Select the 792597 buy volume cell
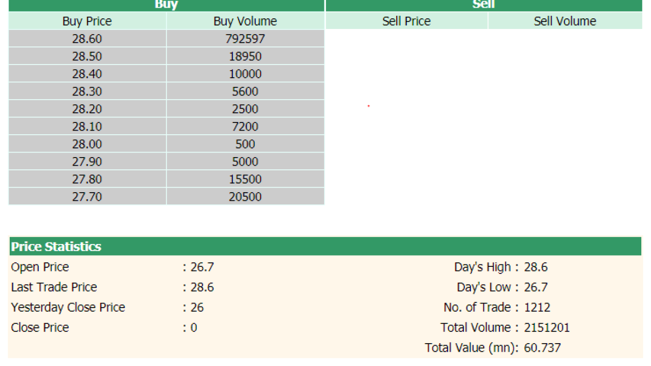This screenshot has width=651, height=366. tap(245, 39)
